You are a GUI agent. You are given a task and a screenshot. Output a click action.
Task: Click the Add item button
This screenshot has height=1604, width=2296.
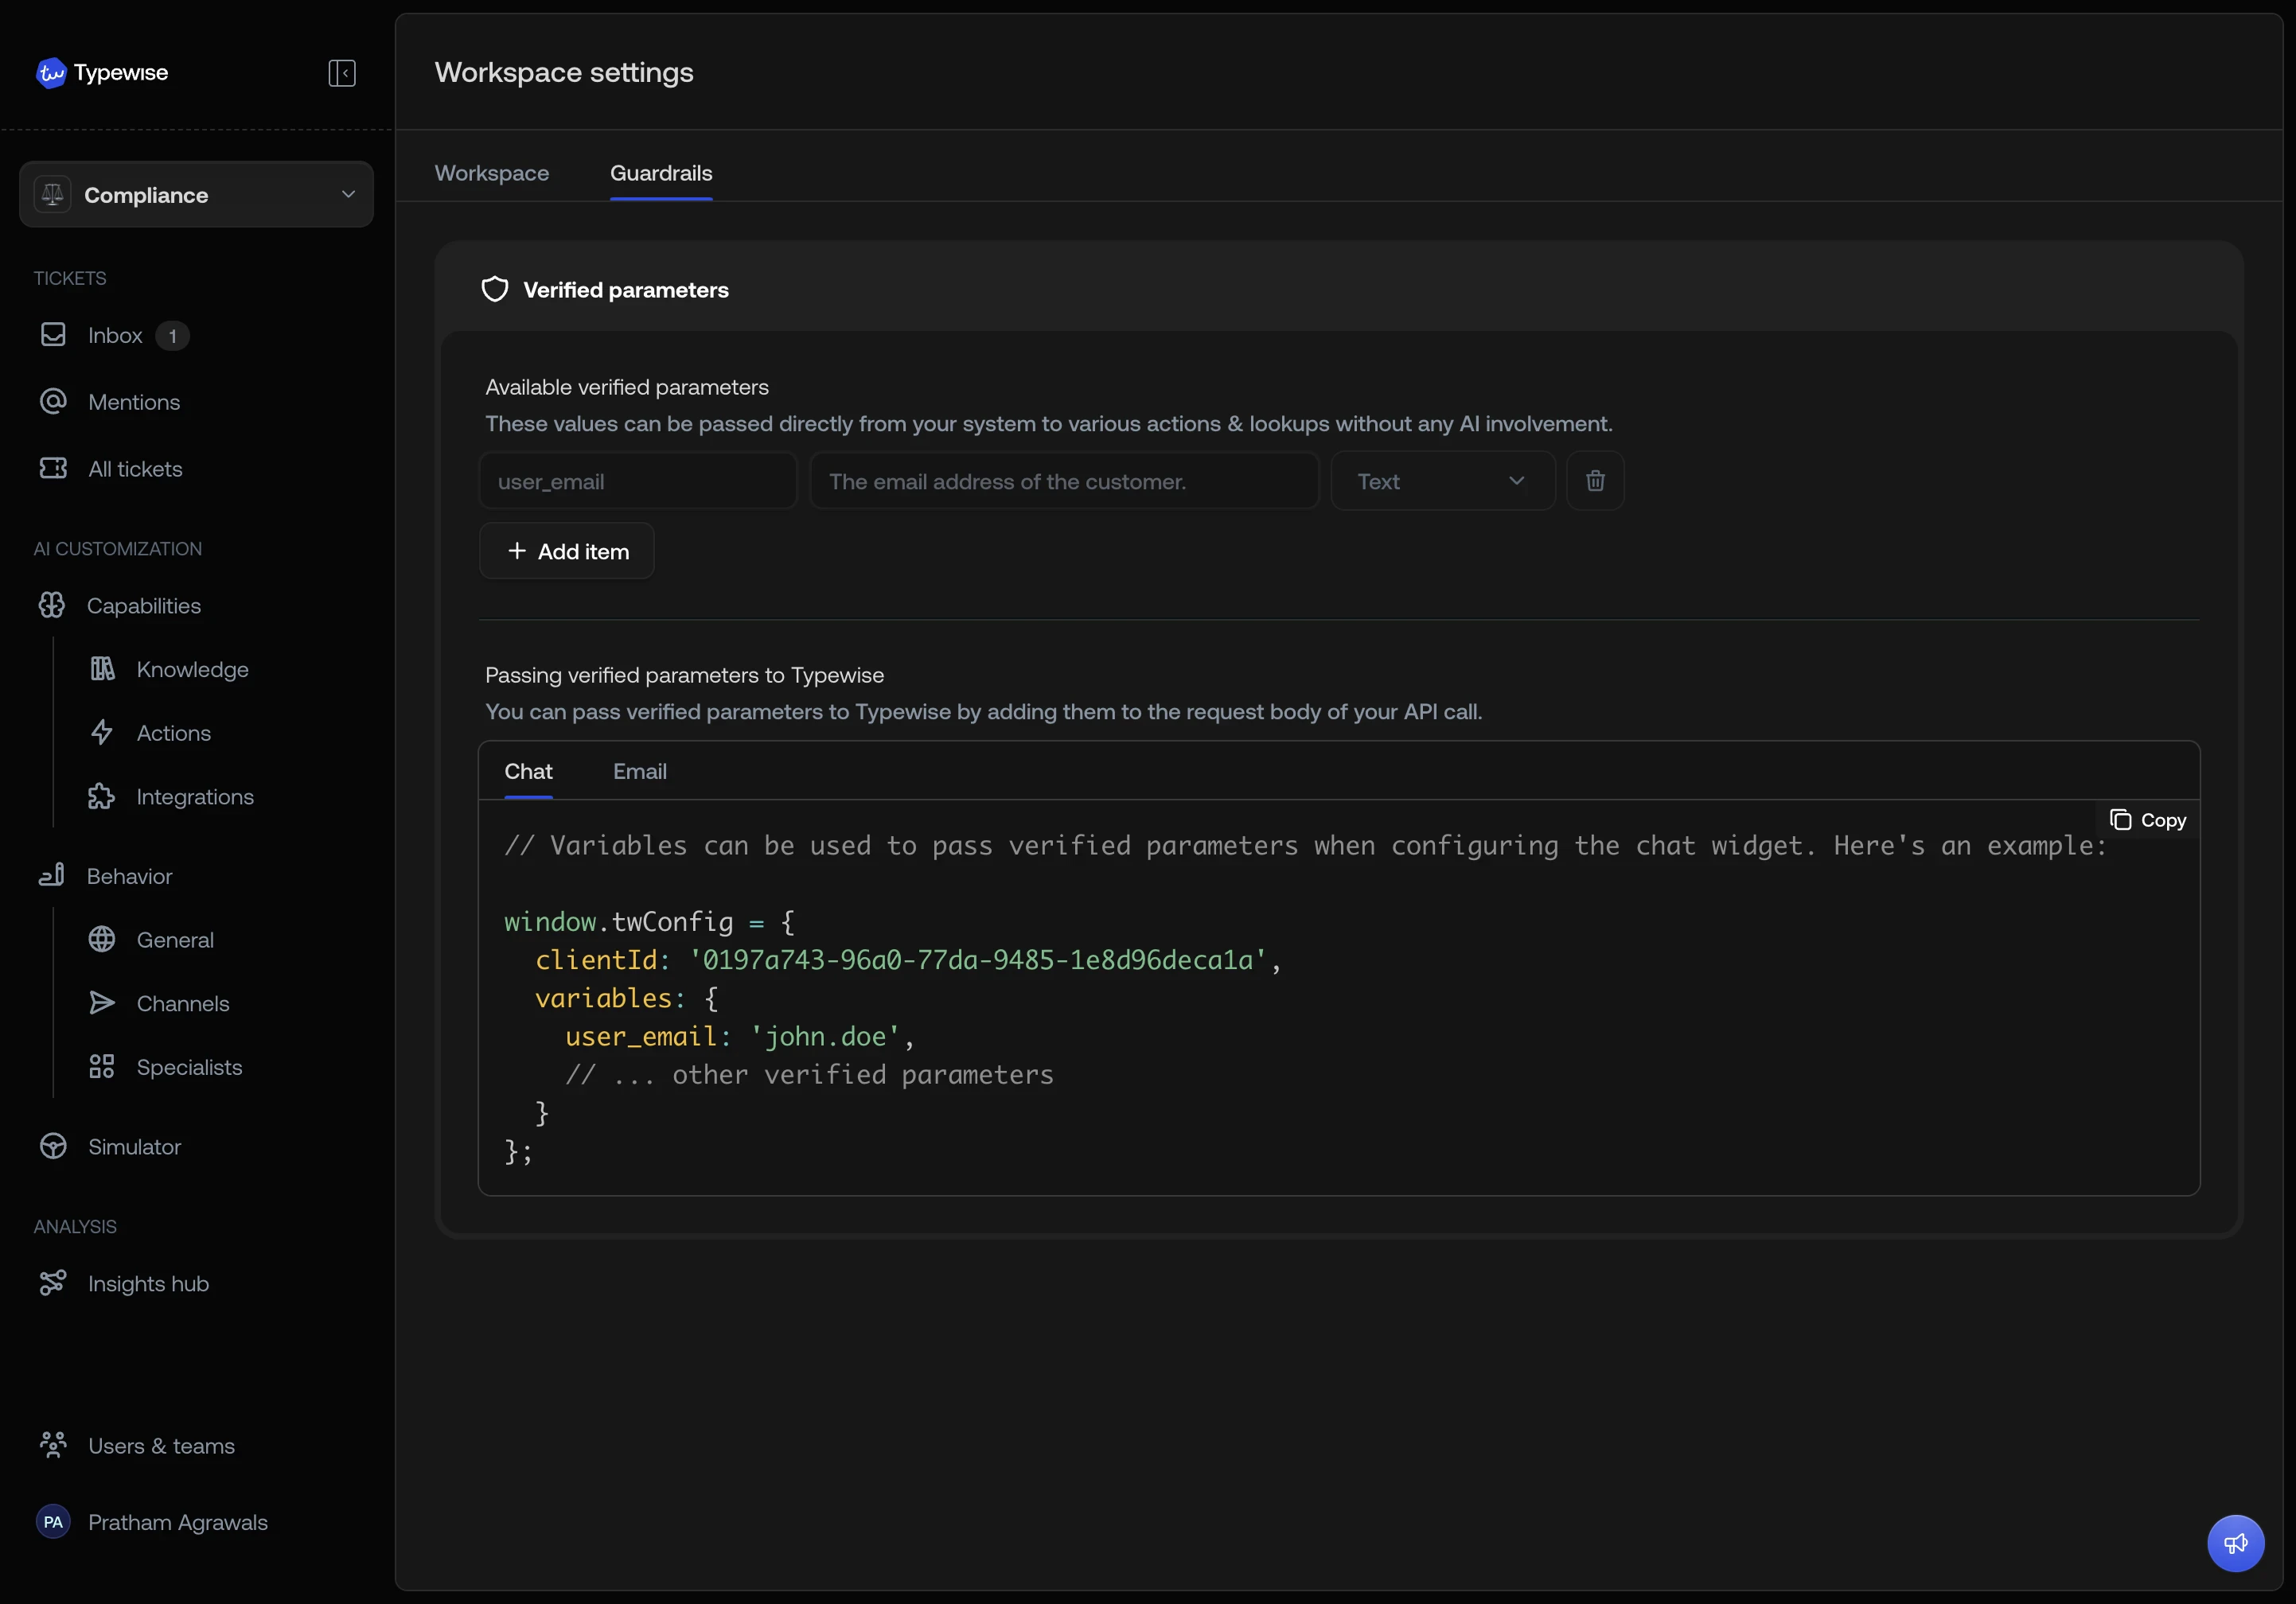pos(567,551)
